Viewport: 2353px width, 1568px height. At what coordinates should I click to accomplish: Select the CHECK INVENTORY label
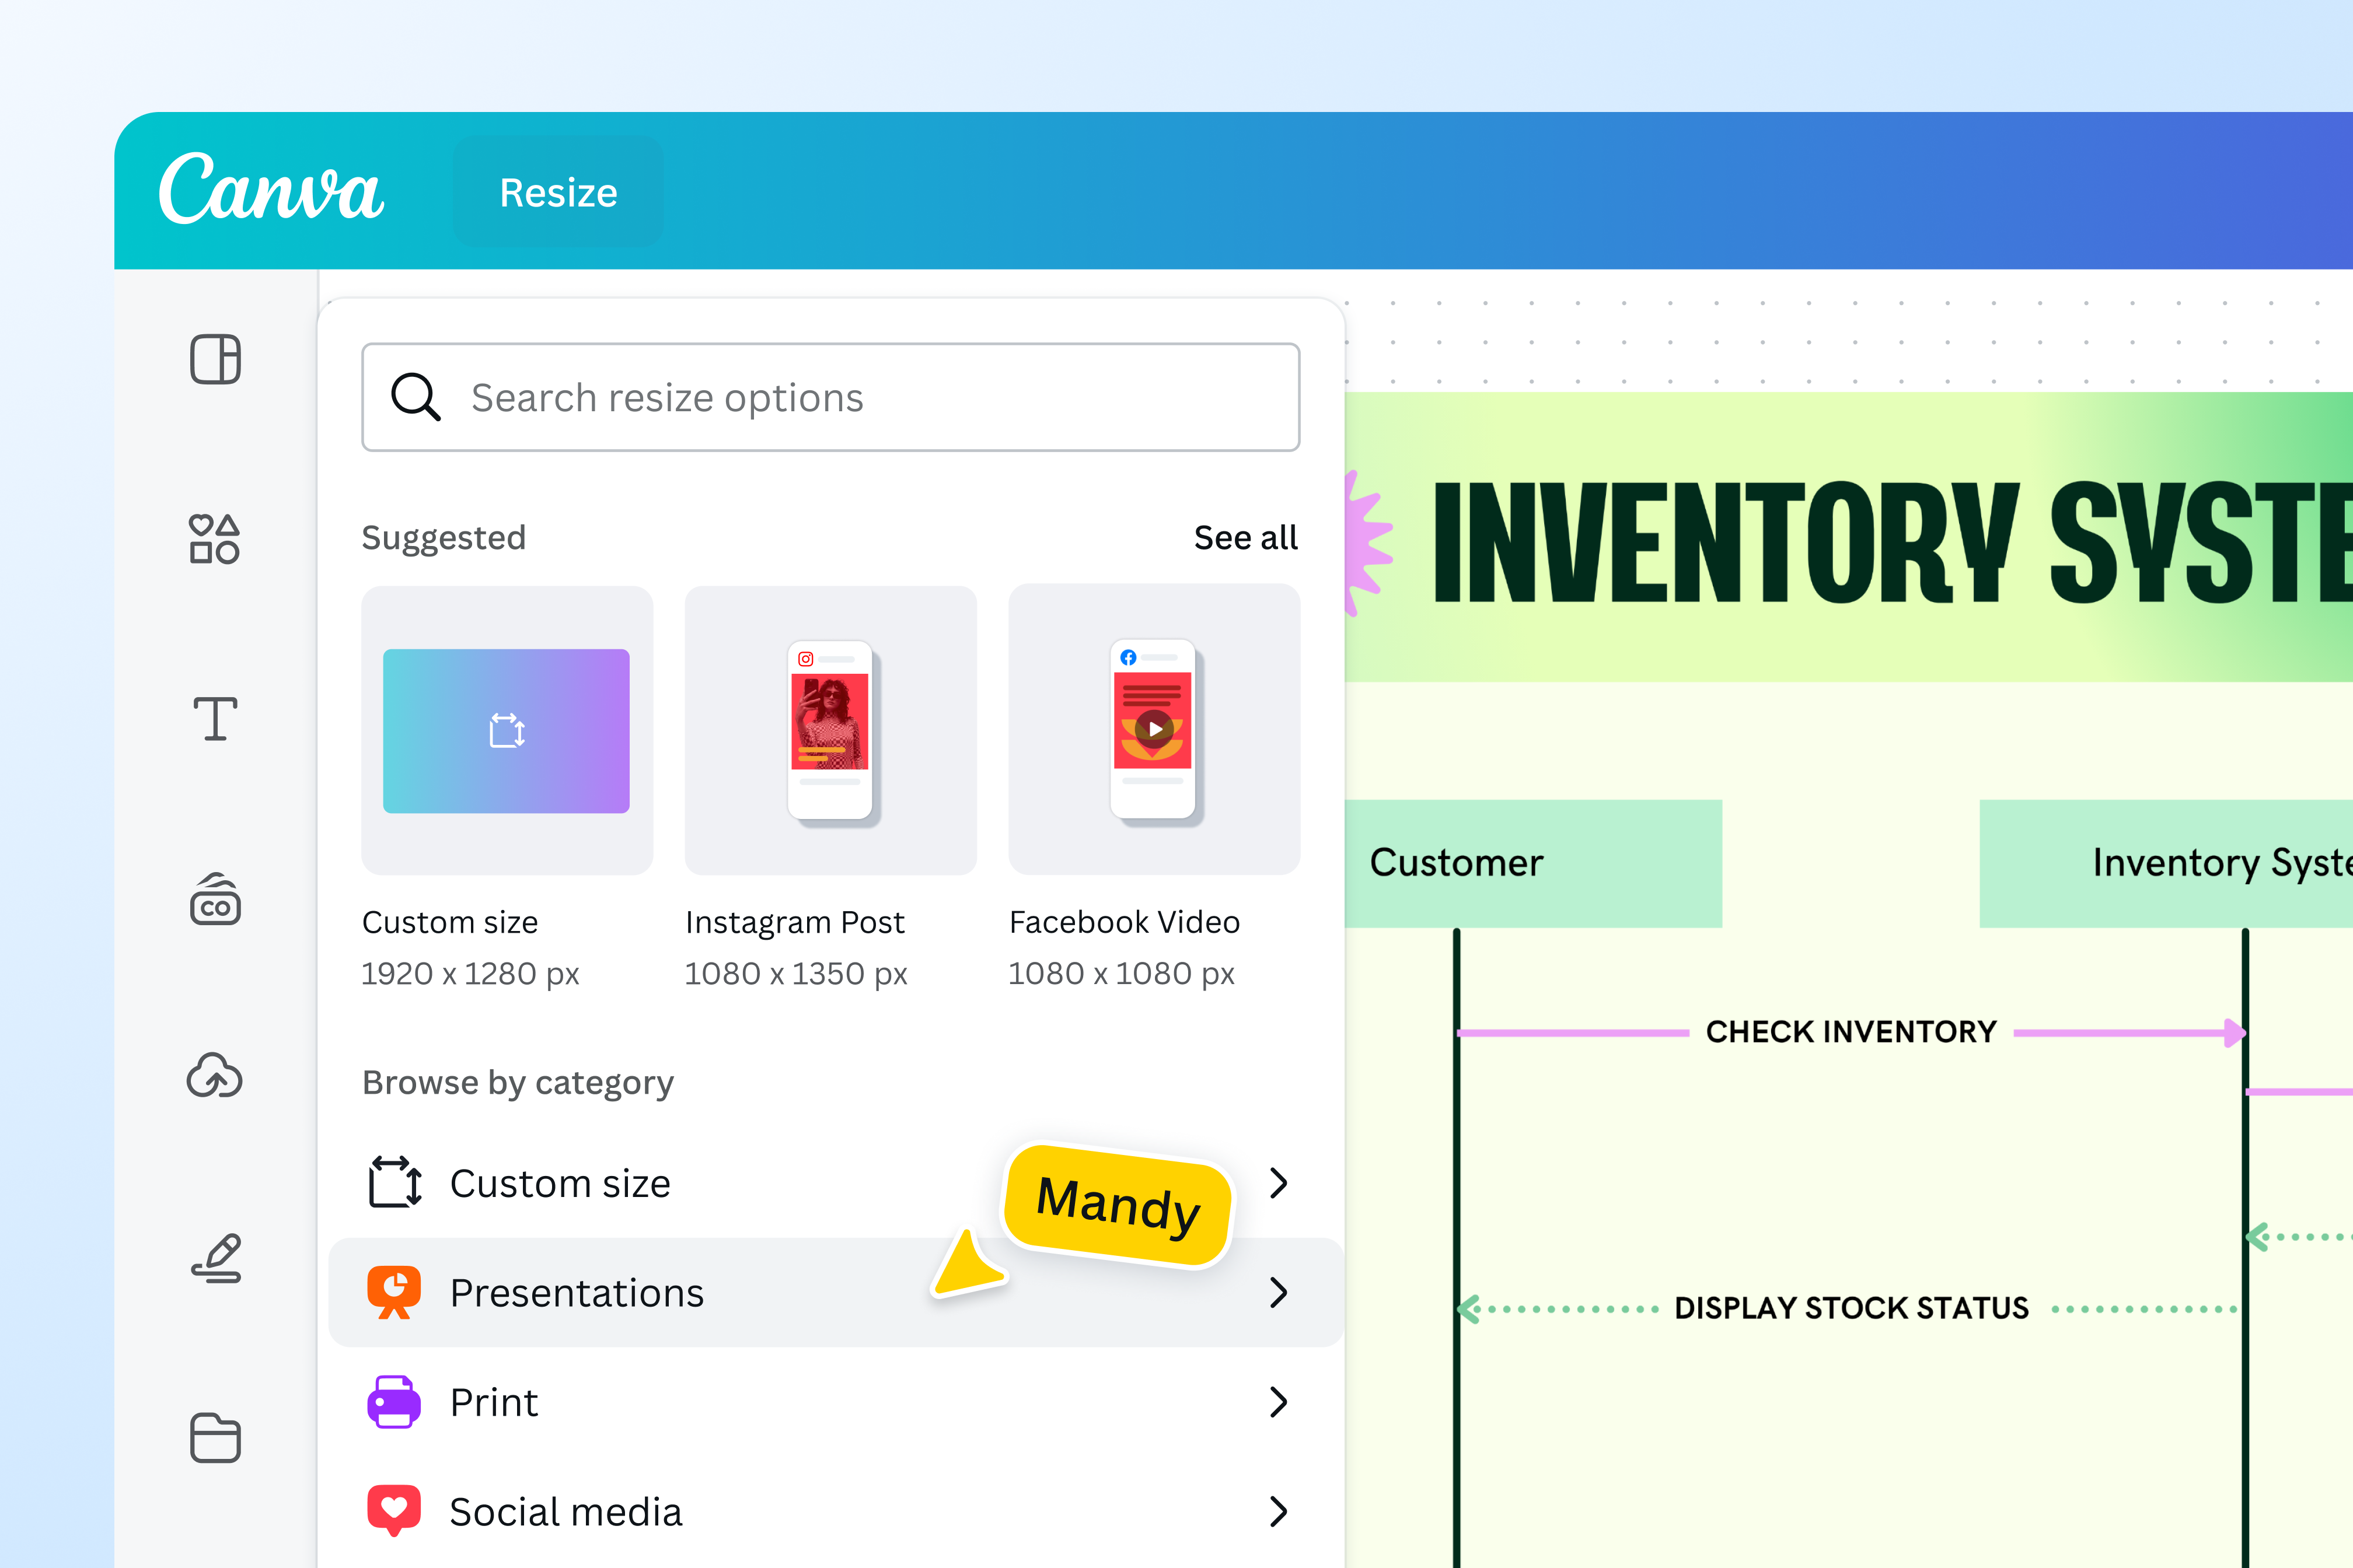point(1851,1032)
